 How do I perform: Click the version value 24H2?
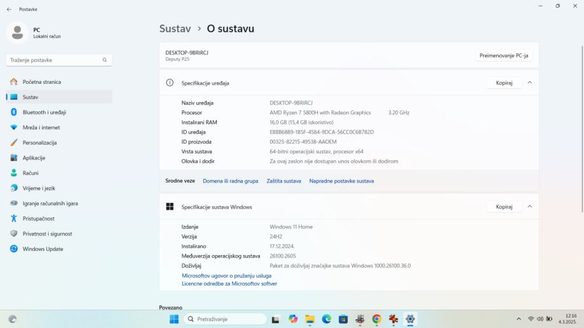coord(276,237)
